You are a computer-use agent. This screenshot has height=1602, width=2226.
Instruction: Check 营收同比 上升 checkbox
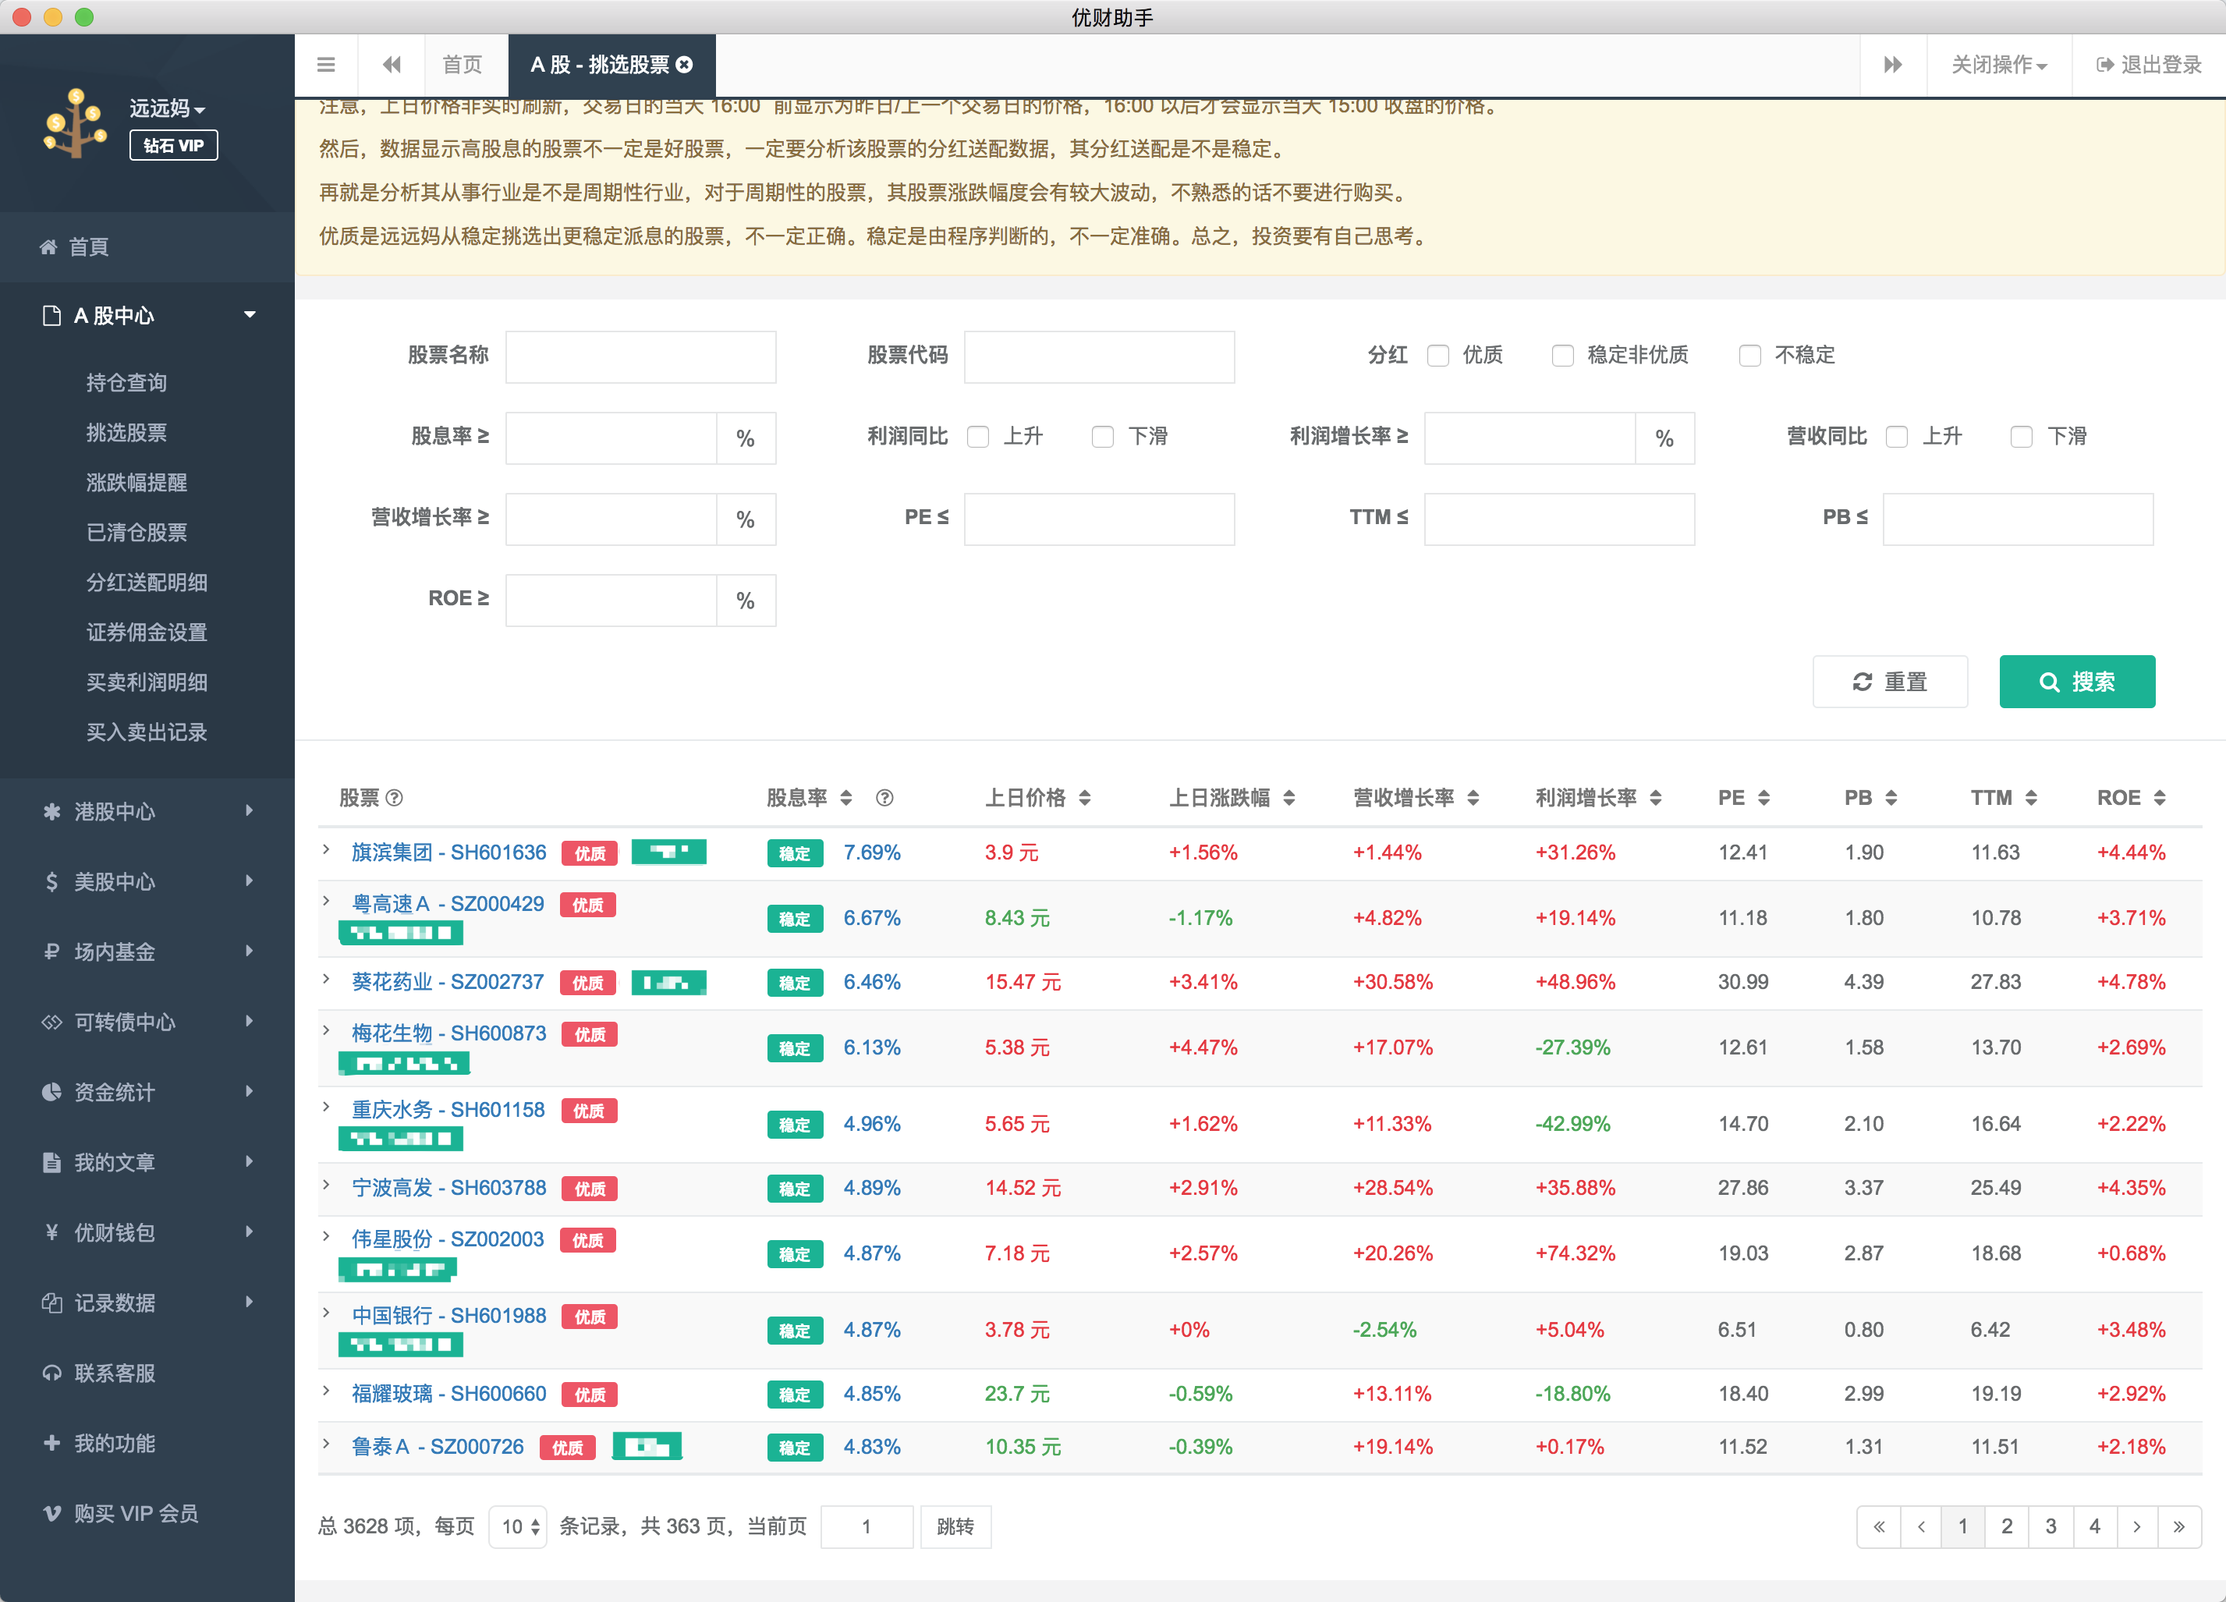coord(1897,437)
